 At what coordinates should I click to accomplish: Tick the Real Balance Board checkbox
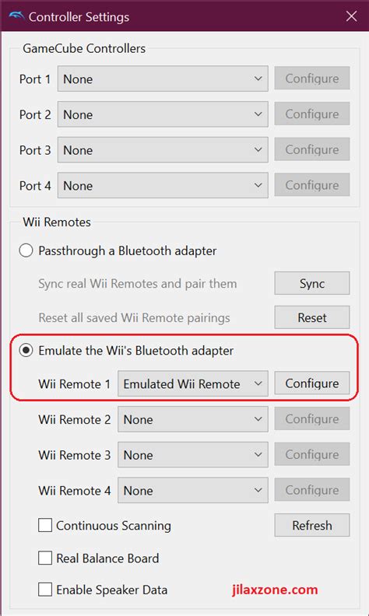pyautogui.click(x=45, y=558)
